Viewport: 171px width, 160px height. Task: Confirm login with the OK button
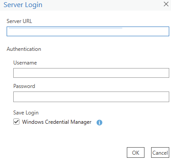coord(136,152)
